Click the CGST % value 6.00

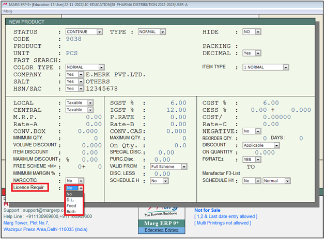point(271,103)
